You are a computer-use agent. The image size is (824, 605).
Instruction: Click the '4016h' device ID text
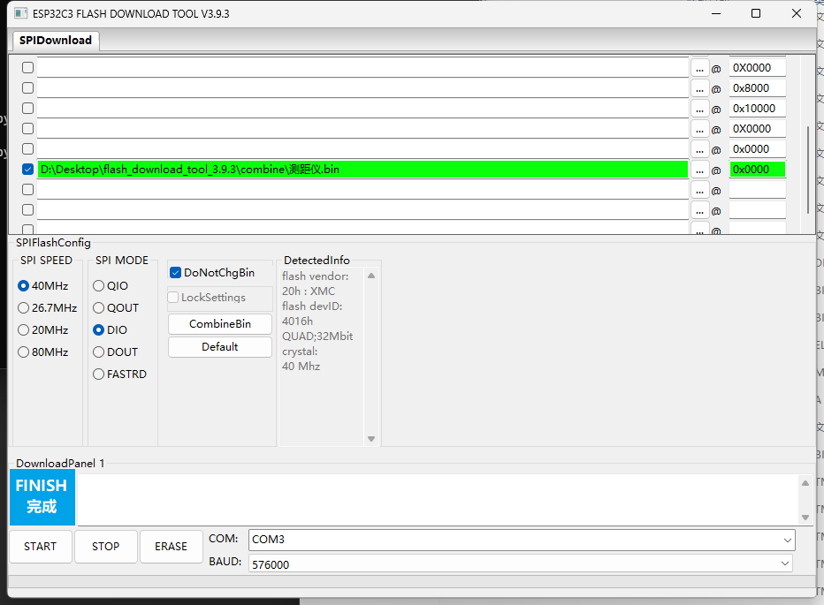click(x=297, y=321)
